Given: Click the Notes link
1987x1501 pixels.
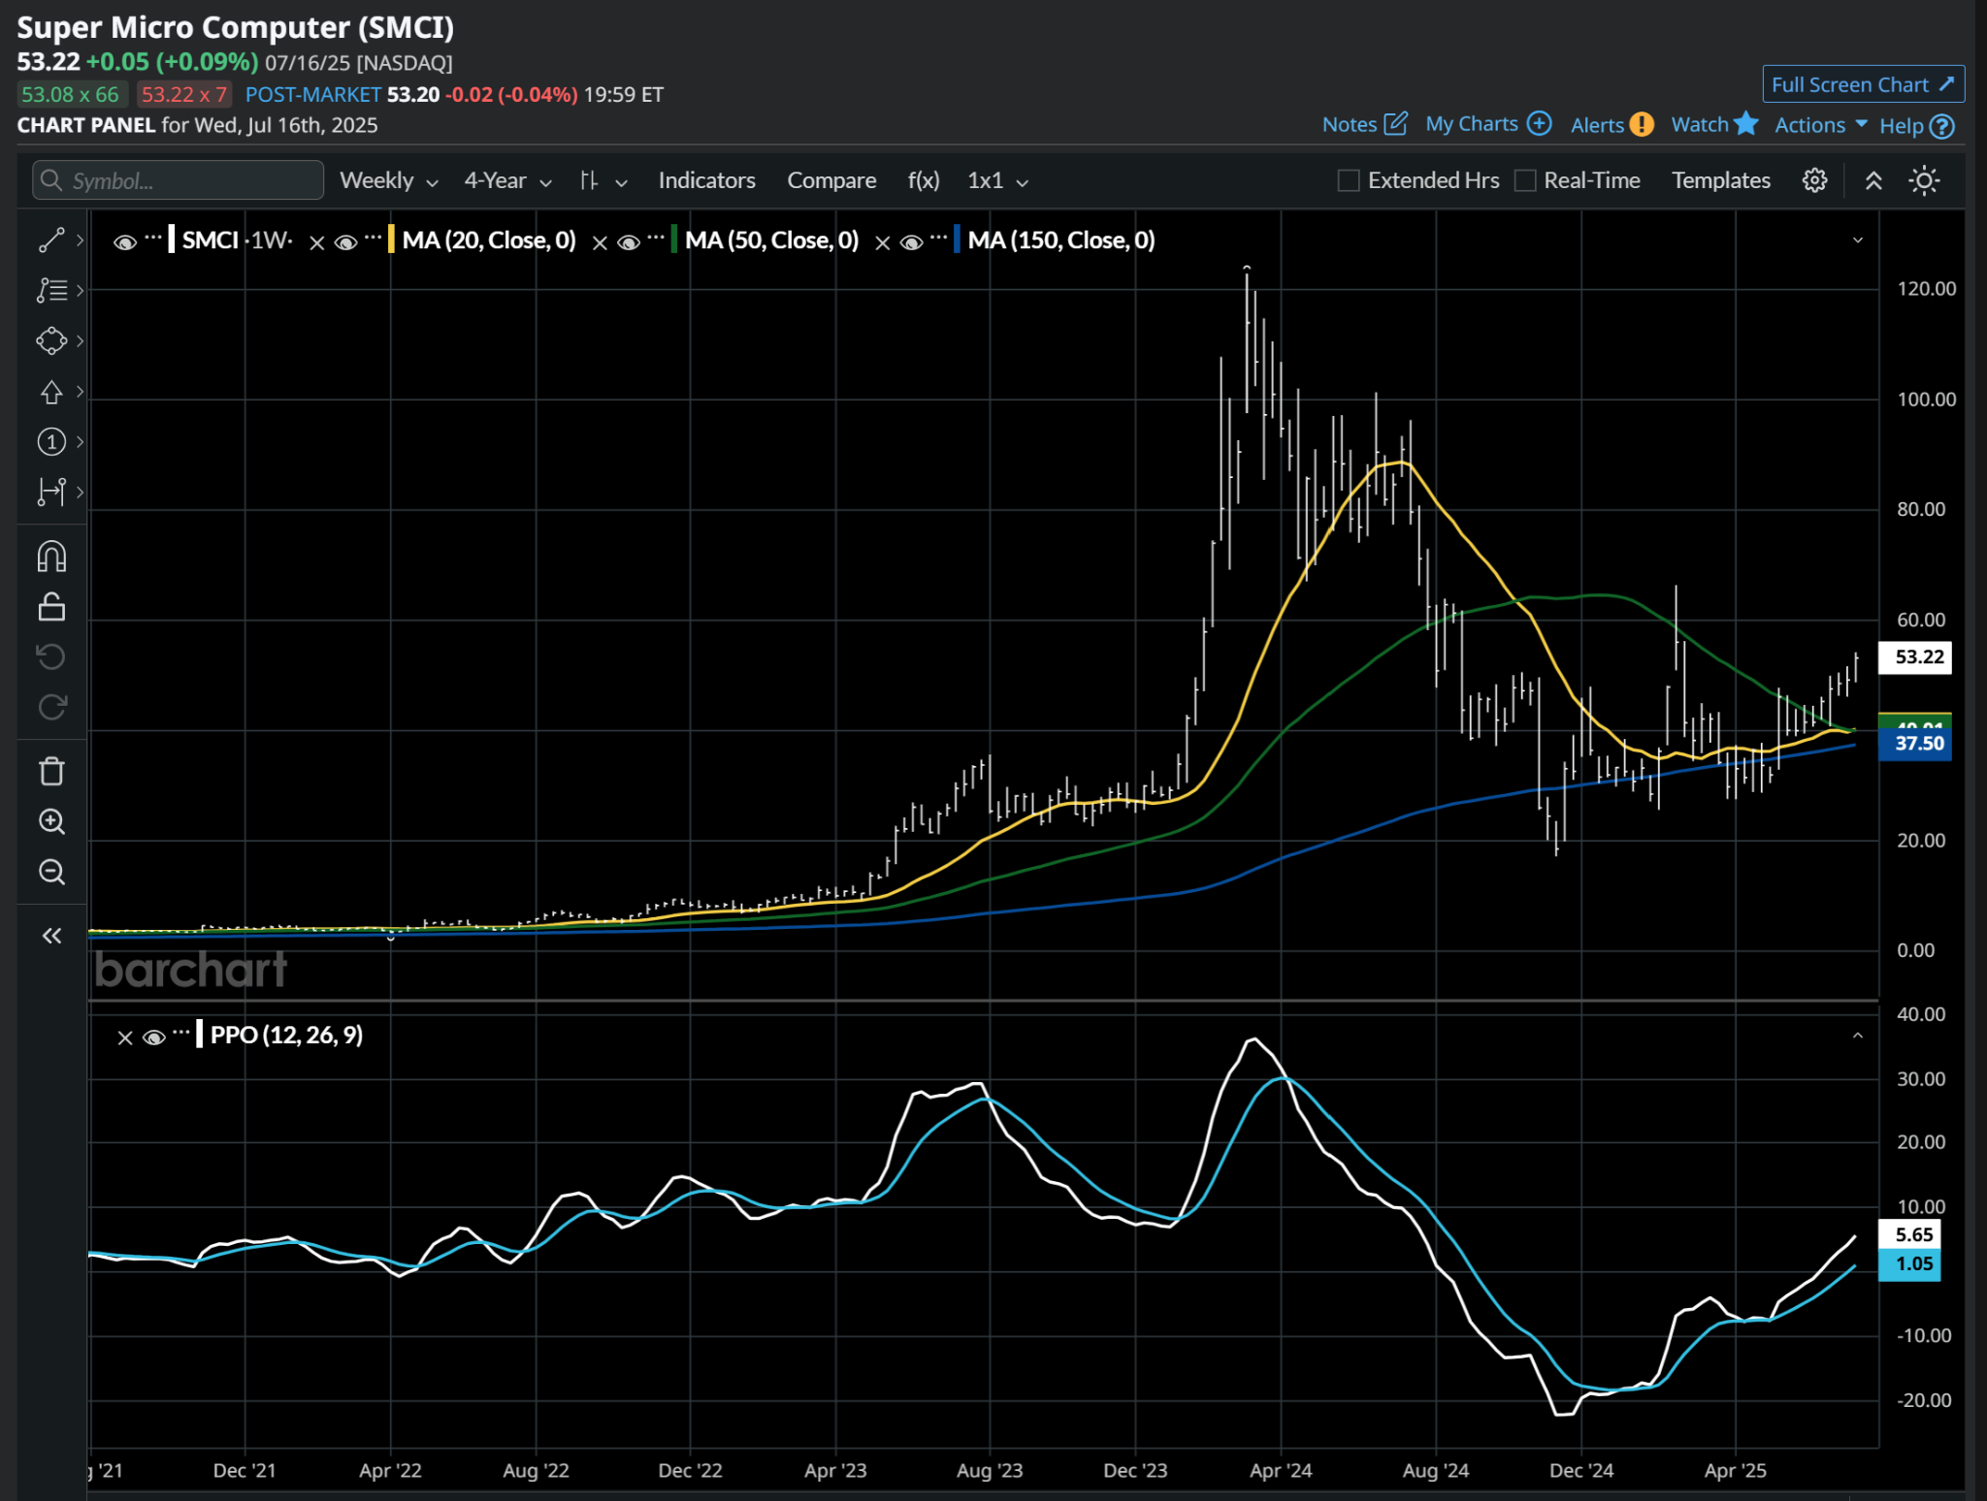Looking at the screenshot, I should (1349, 124).
